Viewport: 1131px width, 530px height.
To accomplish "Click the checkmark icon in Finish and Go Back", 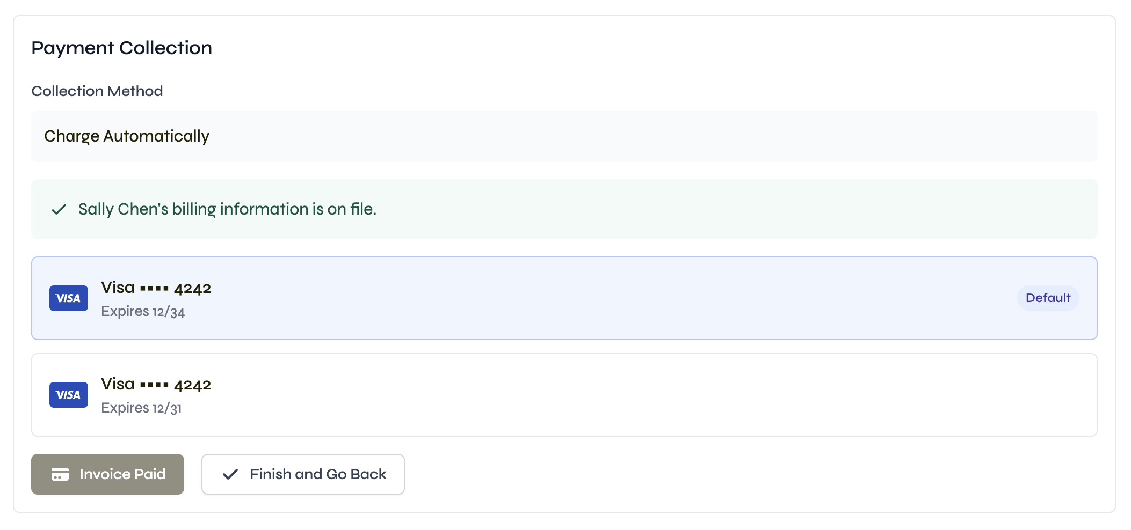I will click(x=230, y=474).
